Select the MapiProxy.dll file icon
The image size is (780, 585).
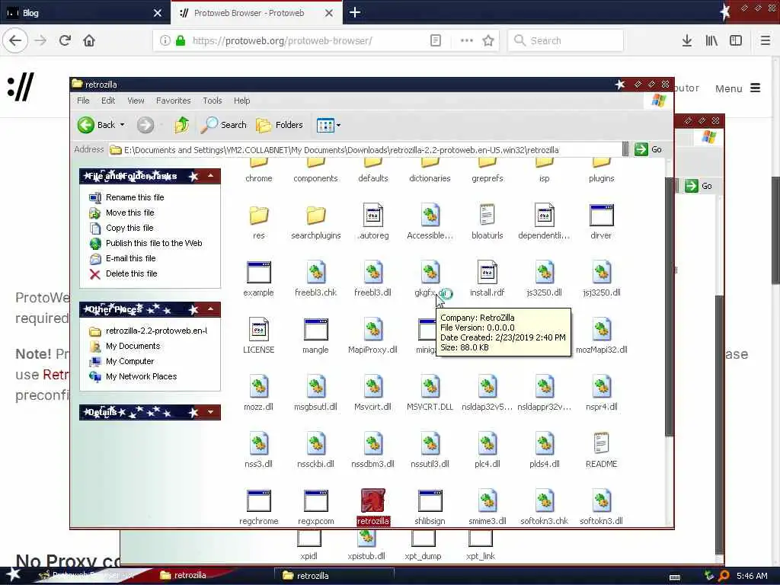tap(373, 329)
